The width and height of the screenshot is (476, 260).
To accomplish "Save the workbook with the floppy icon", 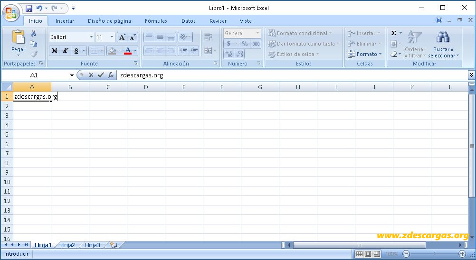I will pos(29,8).
